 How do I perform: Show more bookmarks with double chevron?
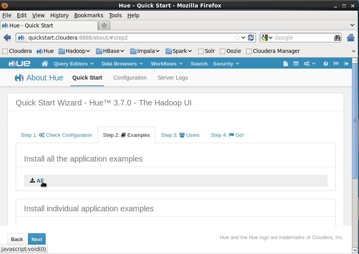[x=353, y=51]
